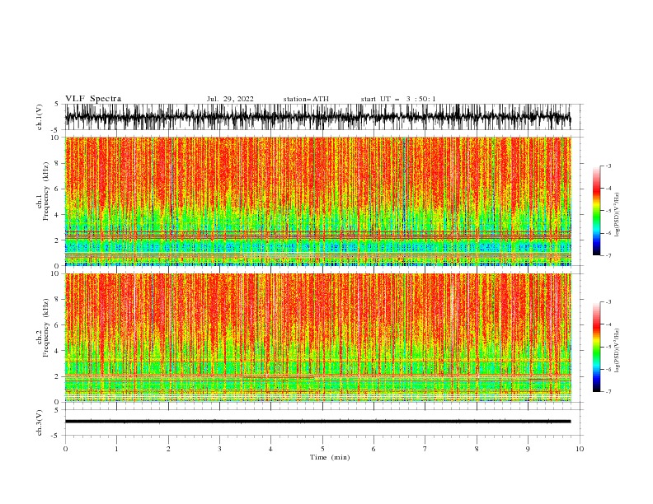Screen dimensions: 653x504
Task: Click the "VLF Spectra" plot title
Action: tap(93, 99)
